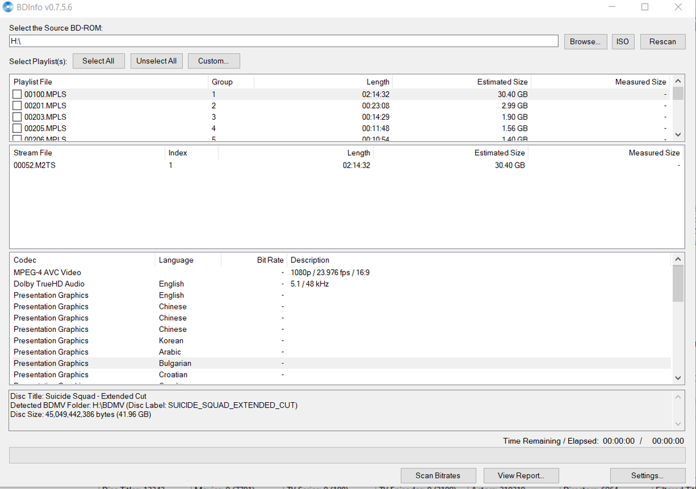Select the 00203.MPLS playlist name
This screenshot has width=696, height=489.
point(45,117)
